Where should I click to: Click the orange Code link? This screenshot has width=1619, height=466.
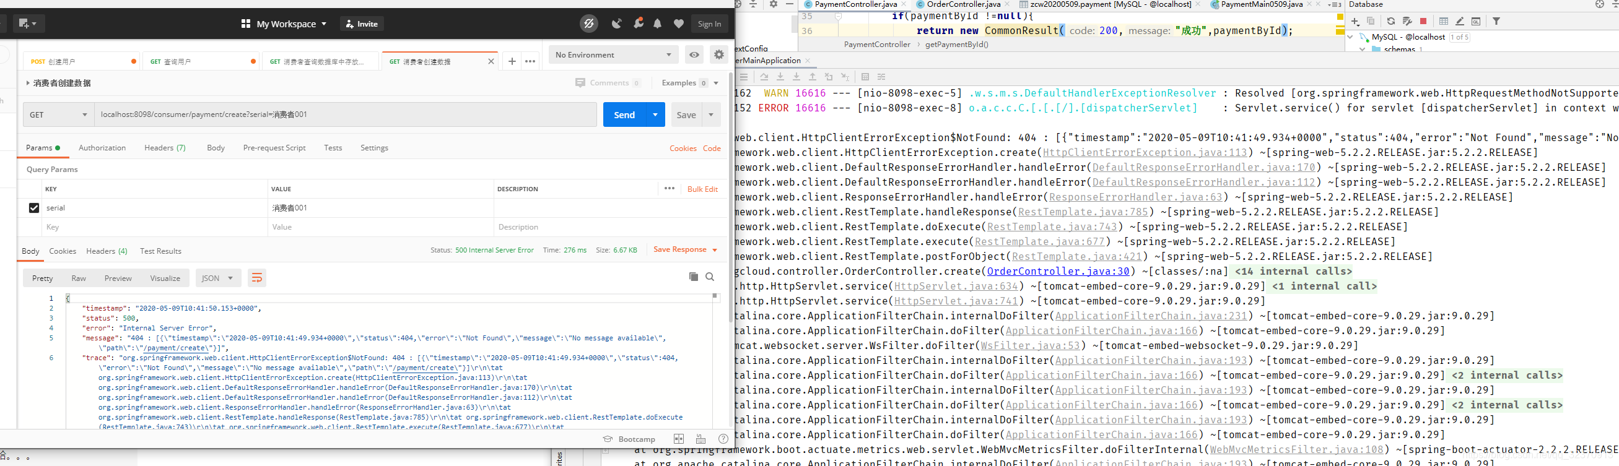[712, 148]
